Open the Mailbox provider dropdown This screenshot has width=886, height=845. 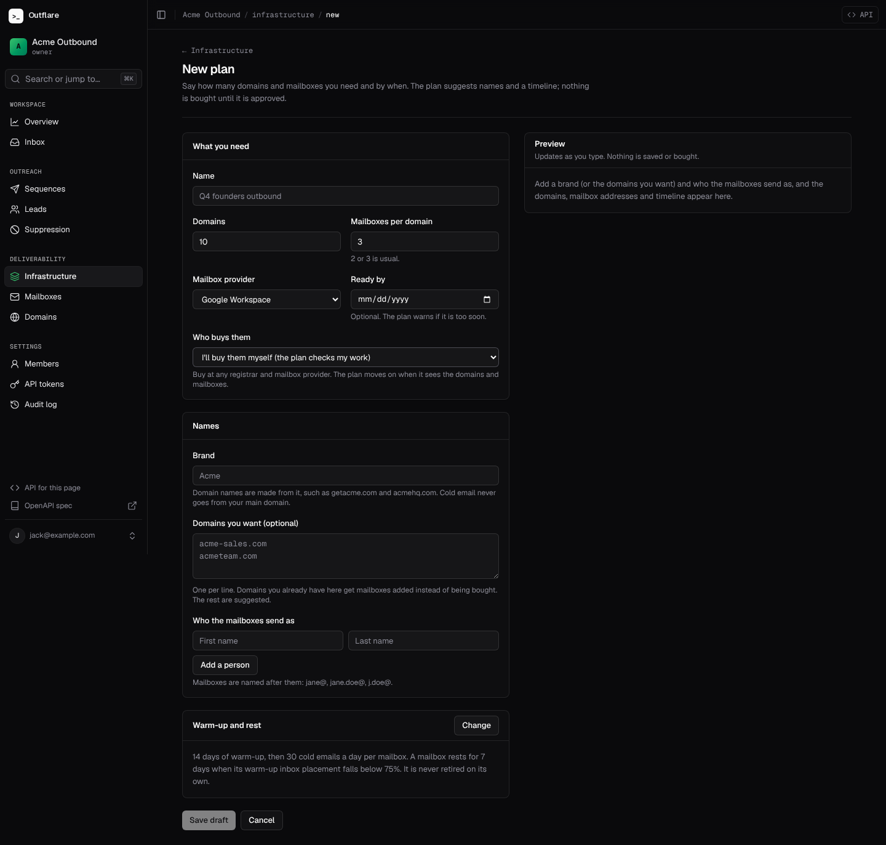[x=266, y=299]
